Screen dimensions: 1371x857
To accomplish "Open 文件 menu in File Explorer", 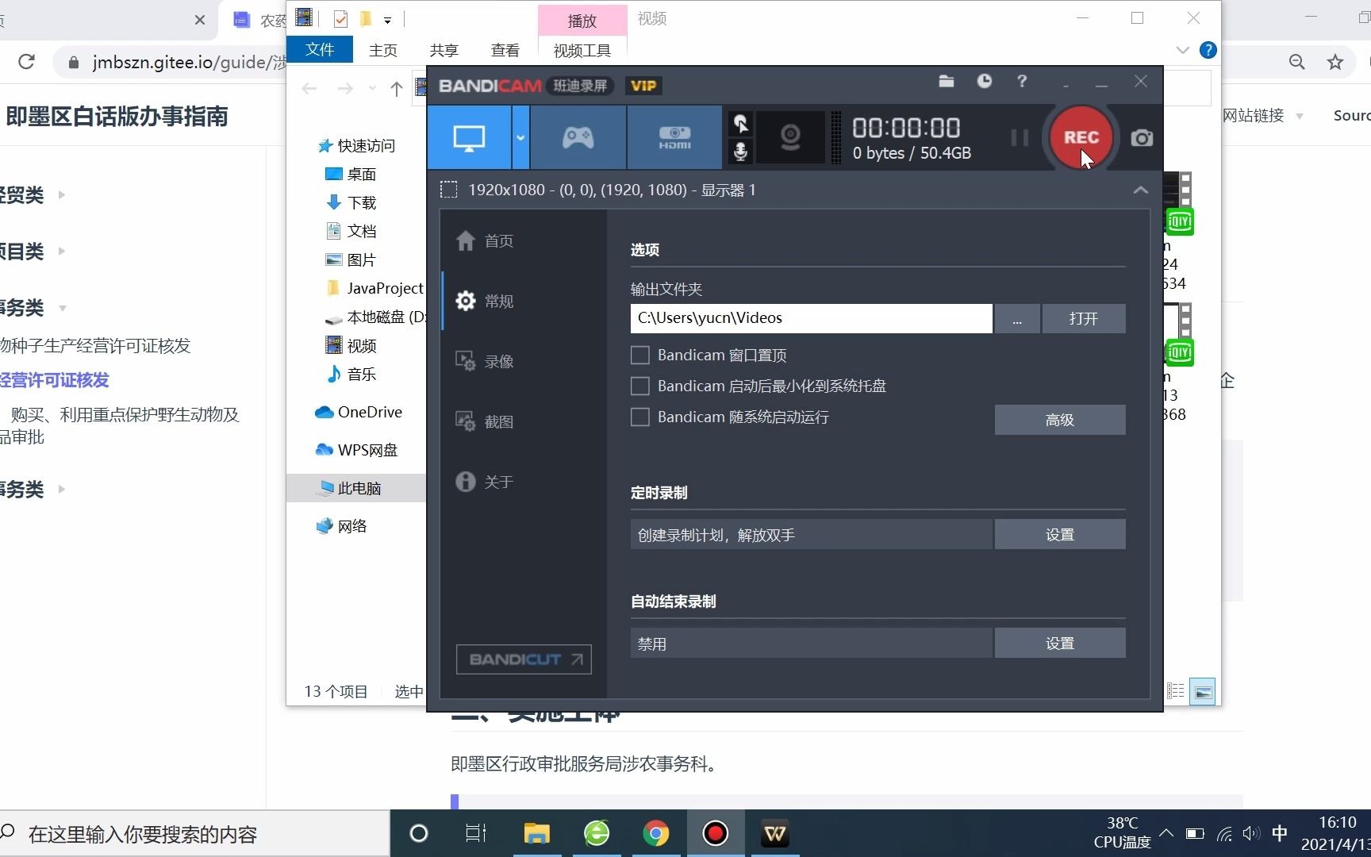I will (x=320, y=49).
